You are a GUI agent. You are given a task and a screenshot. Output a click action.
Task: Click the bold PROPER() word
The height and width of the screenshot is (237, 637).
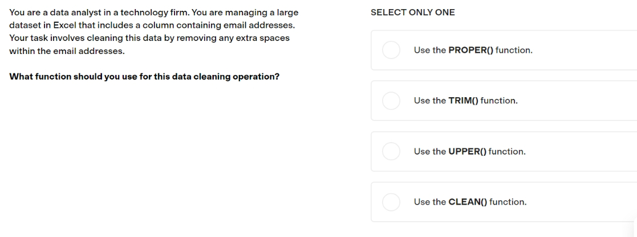coord(471,50)
